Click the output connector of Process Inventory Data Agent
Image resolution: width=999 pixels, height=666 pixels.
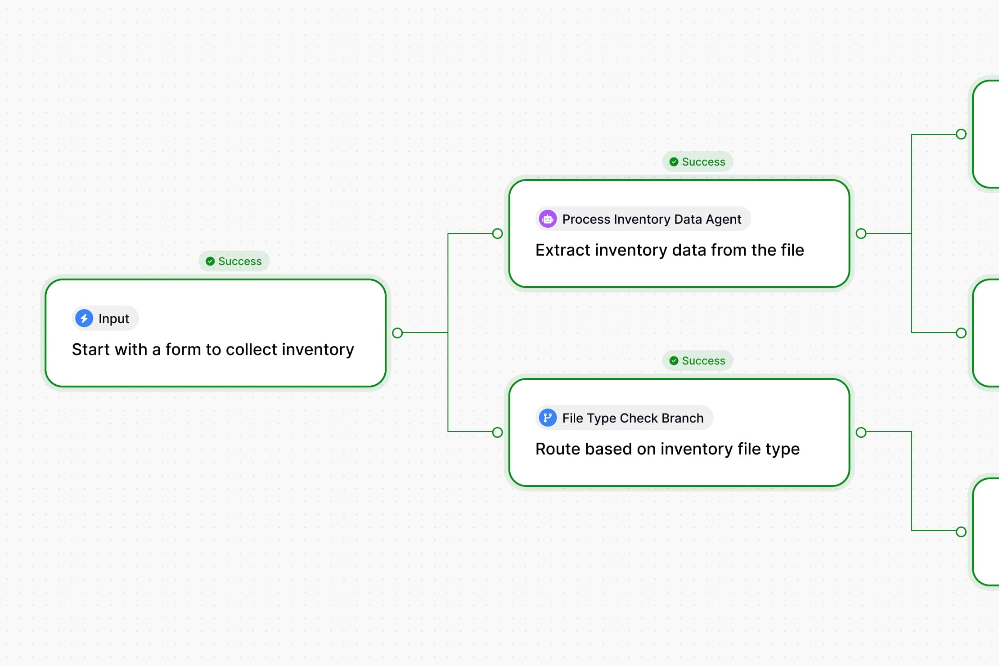[861, 234]
